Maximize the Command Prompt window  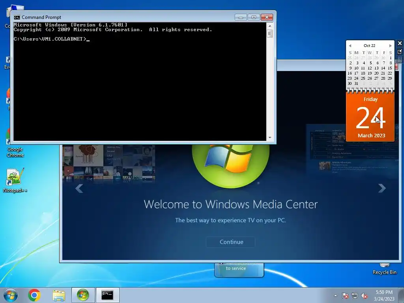[x=254, y=17]
